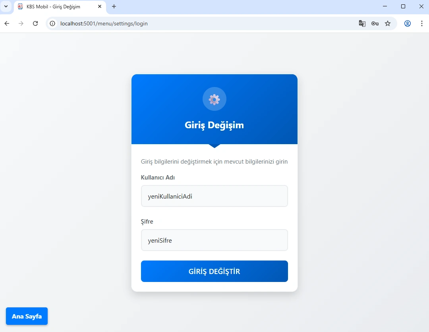Expand the tab search dropdown arrow
Screen dimensions: 429x332
[x=6, y=6]
